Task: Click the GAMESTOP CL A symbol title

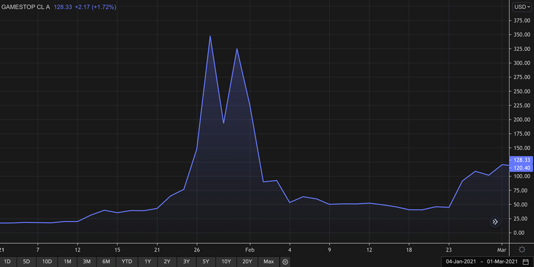Action: tap(25, 7)
